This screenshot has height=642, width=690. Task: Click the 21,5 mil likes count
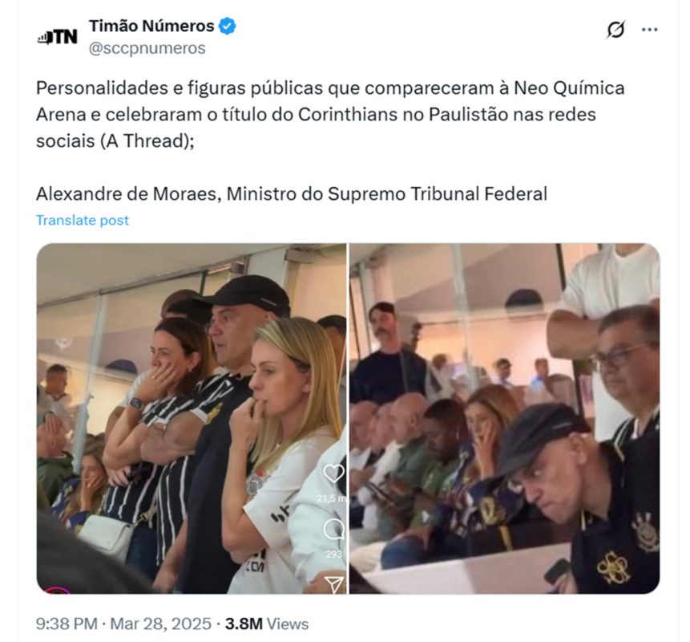pos(332,498)
